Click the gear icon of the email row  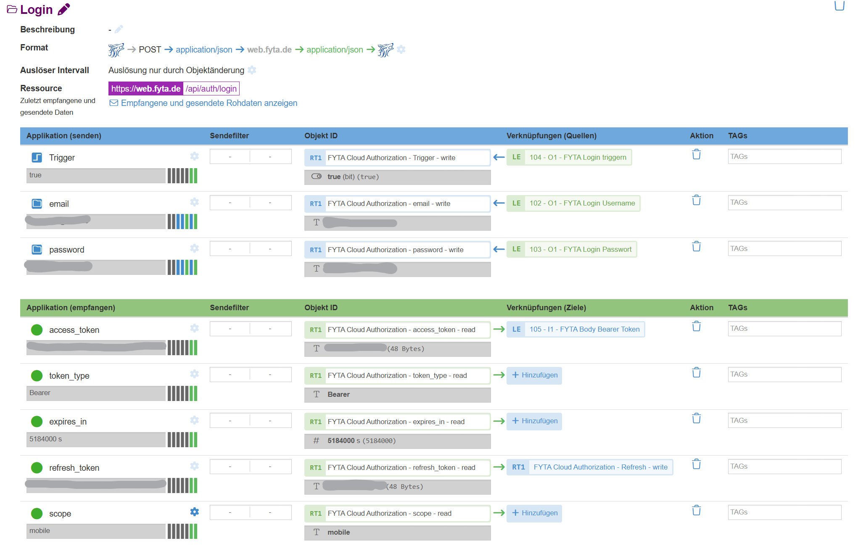pyautogui.click(x=194, y=202)
